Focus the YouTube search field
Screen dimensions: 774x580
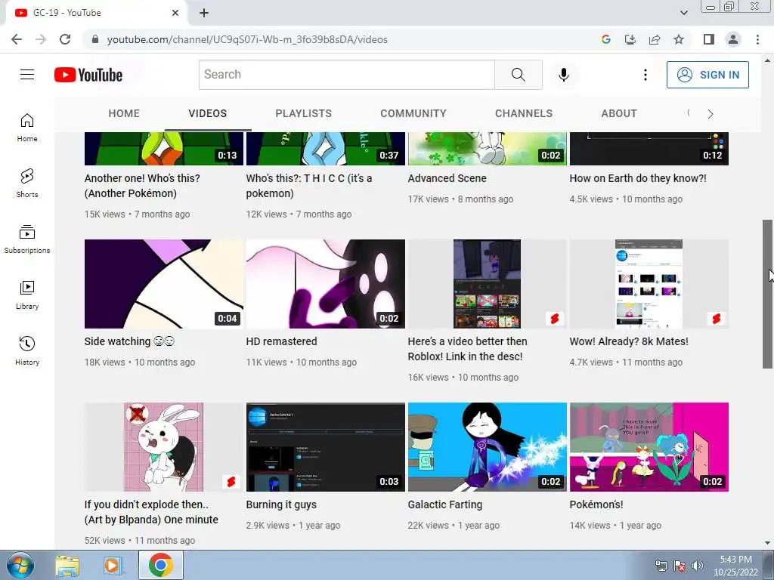pos(346,75)
